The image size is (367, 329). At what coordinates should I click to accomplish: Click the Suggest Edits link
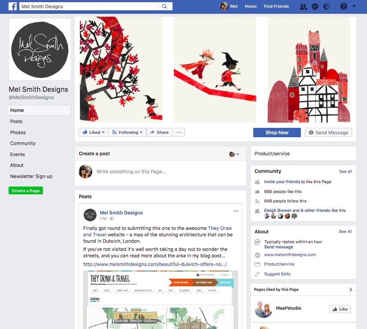coord(277,274)
